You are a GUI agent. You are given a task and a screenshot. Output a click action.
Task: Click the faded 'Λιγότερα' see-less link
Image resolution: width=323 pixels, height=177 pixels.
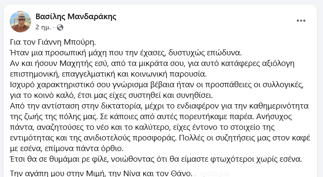point(212,174)
